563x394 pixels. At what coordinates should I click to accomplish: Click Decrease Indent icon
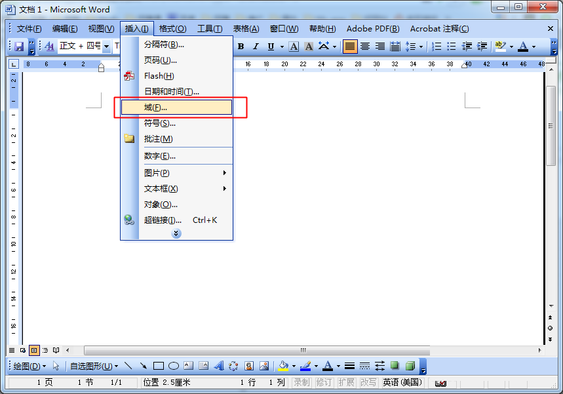[x=467, y=47]
